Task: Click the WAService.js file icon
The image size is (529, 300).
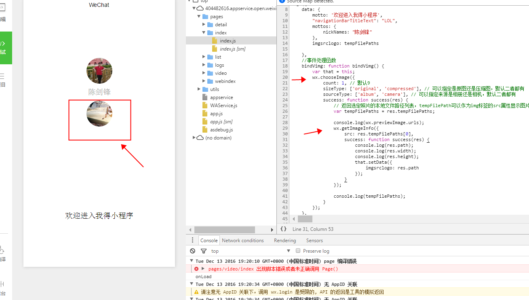Action: pyautogui.click(x=205, y=106)
